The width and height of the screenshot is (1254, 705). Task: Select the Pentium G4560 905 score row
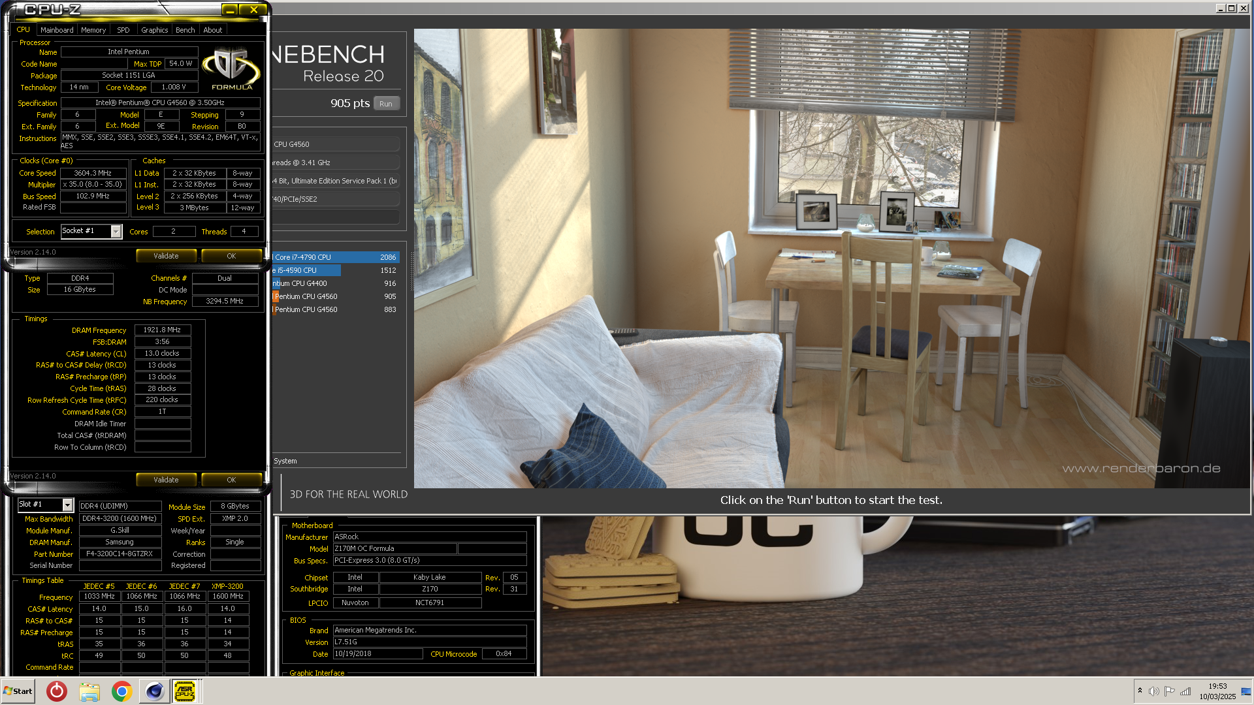tap(335, 296)
